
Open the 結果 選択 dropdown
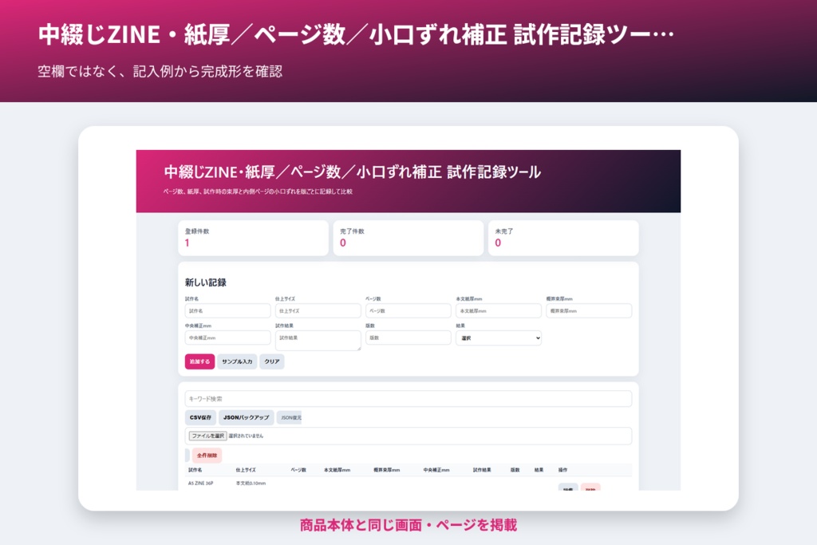tap(499, 338)
